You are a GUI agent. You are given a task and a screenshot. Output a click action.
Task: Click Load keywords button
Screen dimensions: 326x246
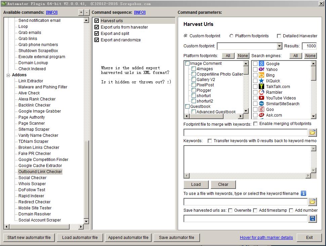point(196,184)
